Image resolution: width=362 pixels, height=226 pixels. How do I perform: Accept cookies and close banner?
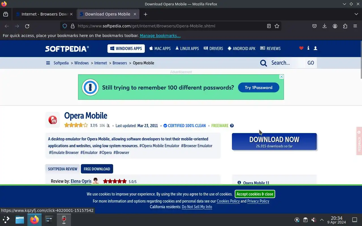click(x=255, y=194)
